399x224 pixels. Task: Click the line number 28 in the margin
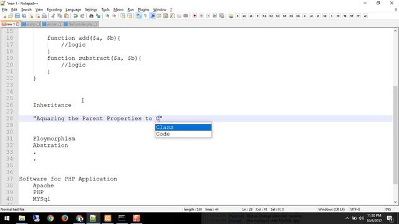point(10,118)
